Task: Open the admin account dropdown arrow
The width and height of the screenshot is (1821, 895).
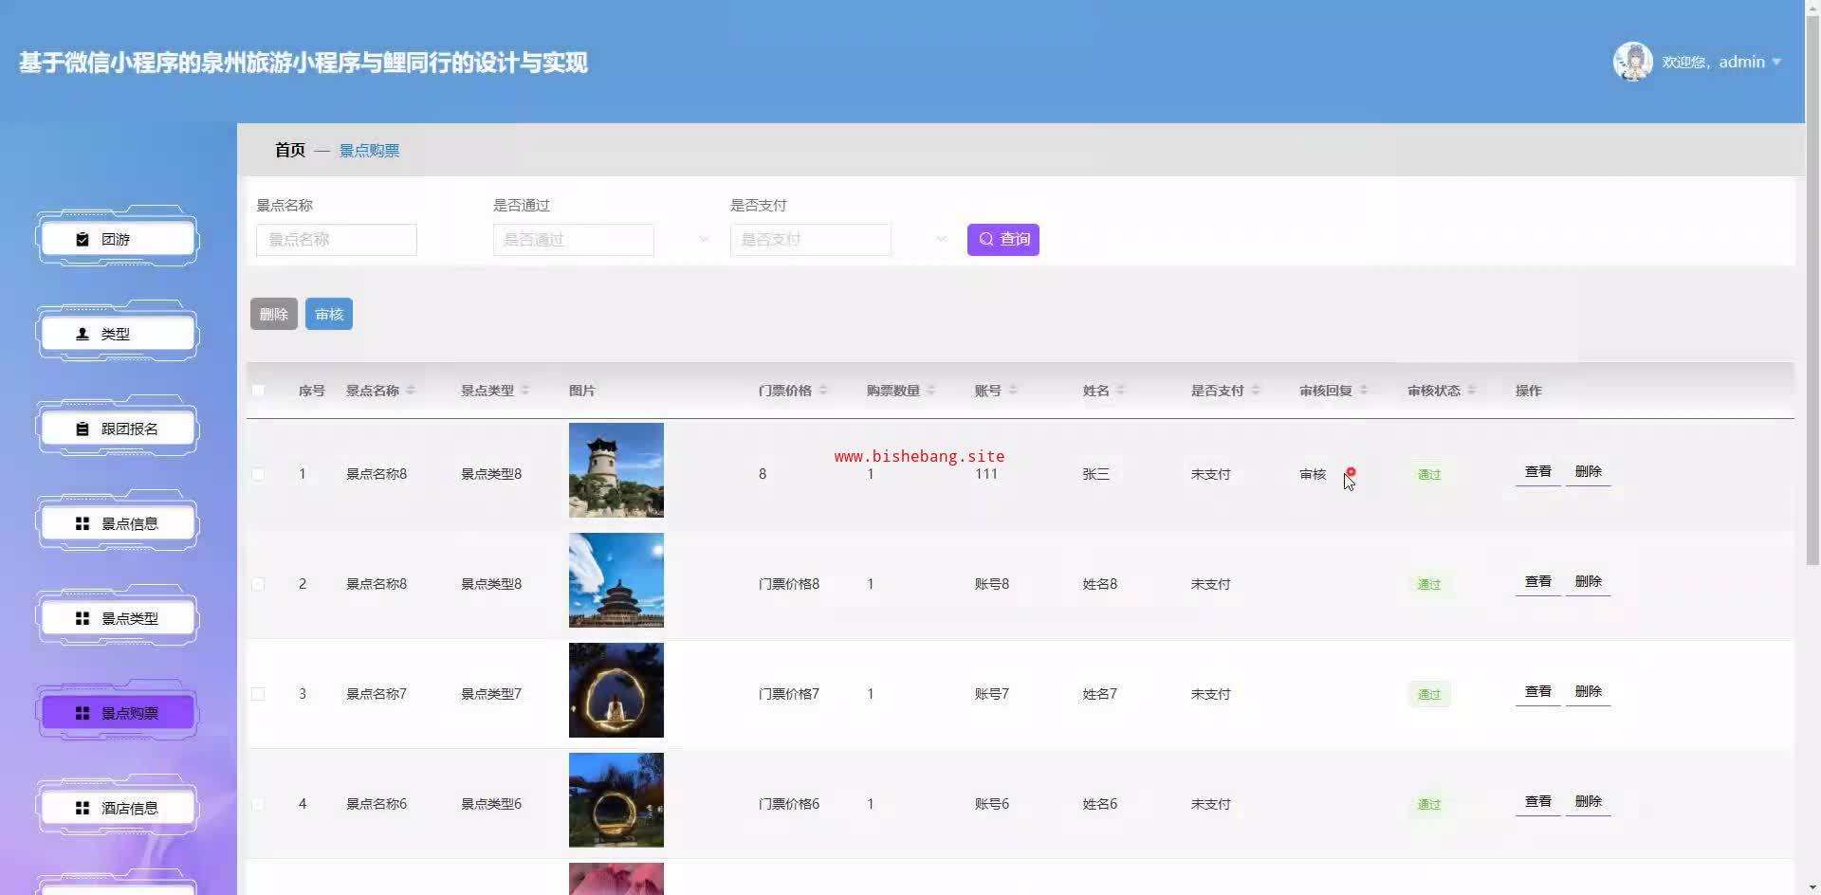Action: (x=1776, y=63)
